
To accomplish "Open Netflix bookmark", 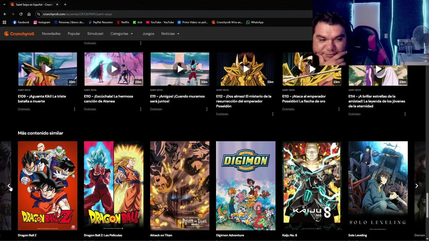I will tap(123, 22).
